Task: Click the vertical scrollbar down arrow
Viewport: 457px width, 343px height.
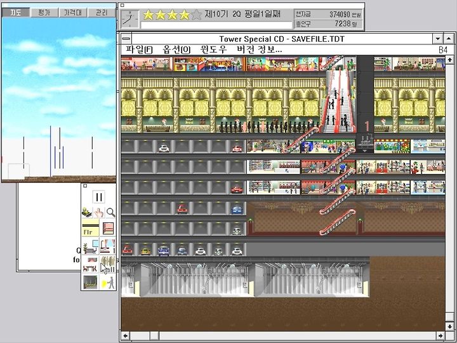Action: (x=450, y=326)
